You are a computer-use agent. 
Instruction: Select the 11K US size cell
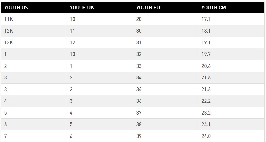(x=33, y=19)
